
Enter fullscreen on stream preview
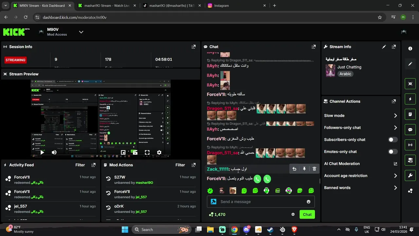click(147, 152)
